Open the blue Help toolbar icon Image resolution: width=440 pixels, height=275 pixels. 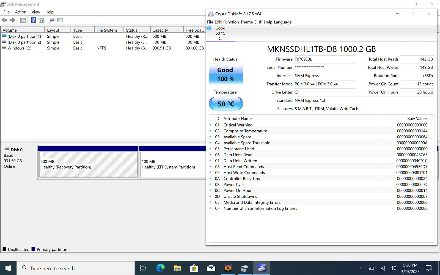(34, 20)
